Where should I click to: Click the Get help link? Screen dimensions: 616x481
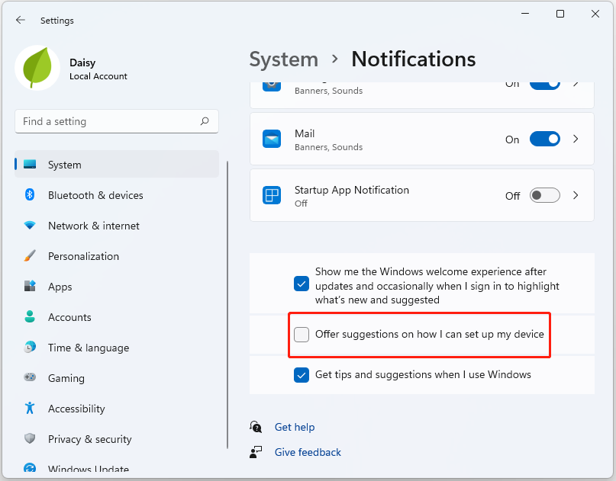tap(295, 427)
